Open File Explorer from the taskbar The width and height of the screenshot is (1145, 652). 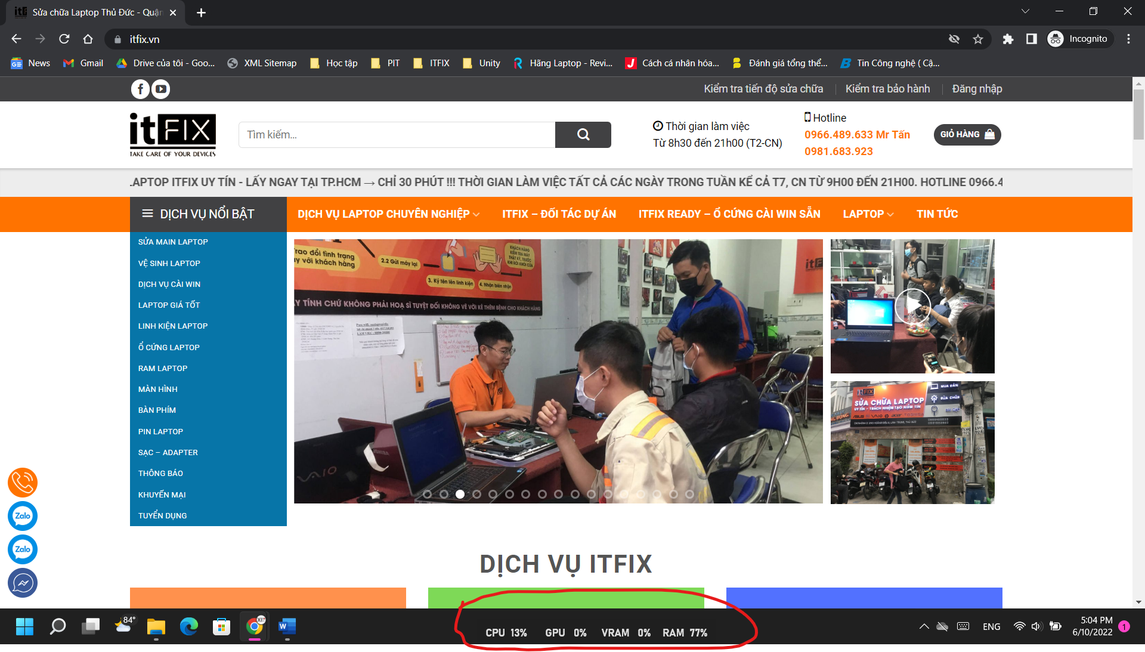[156, 626]
